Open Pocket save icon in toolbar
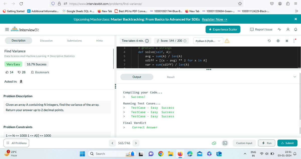This screenshot has height=159, width=301. (x=272, y=4)
